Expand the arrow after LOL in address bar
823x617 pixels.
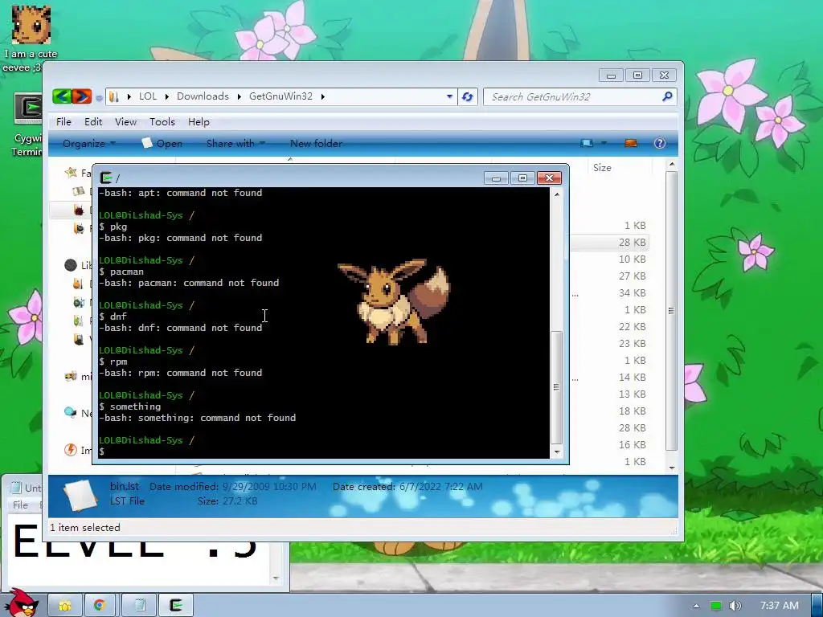tap(166, 96)
